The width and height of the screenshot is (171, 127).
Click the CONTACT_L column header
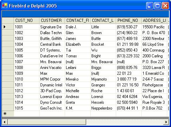pos(103,20)
